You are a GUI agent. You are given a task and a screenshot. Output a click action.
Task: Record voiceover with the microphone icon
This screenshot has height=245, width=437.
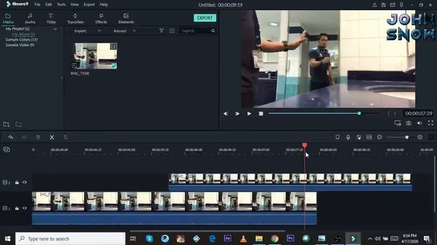click(348, 137)
